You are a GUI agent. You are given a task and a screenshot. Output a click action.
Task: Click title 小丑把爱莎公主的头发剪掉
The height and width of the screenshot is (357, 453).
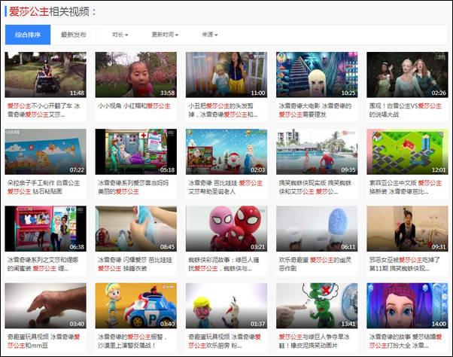[223, 110]
